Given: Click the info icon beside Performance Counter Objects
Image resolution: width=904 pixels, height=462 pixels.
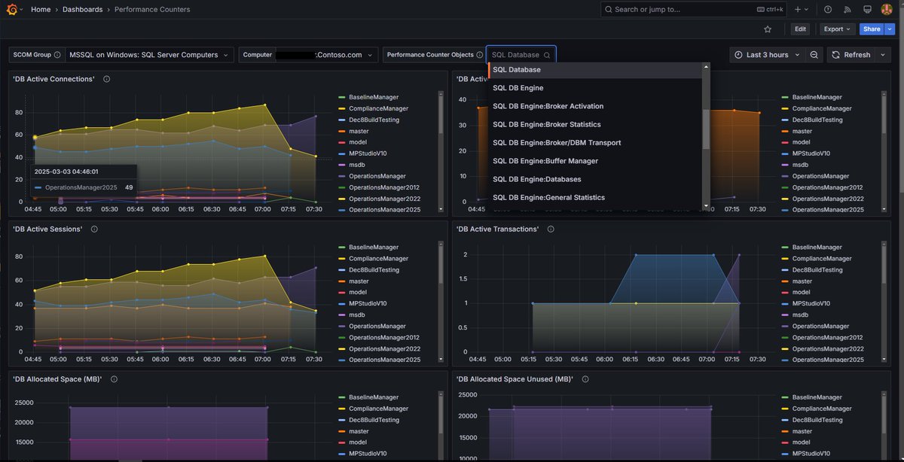Looking at the screenshot, I should point(479,55).
